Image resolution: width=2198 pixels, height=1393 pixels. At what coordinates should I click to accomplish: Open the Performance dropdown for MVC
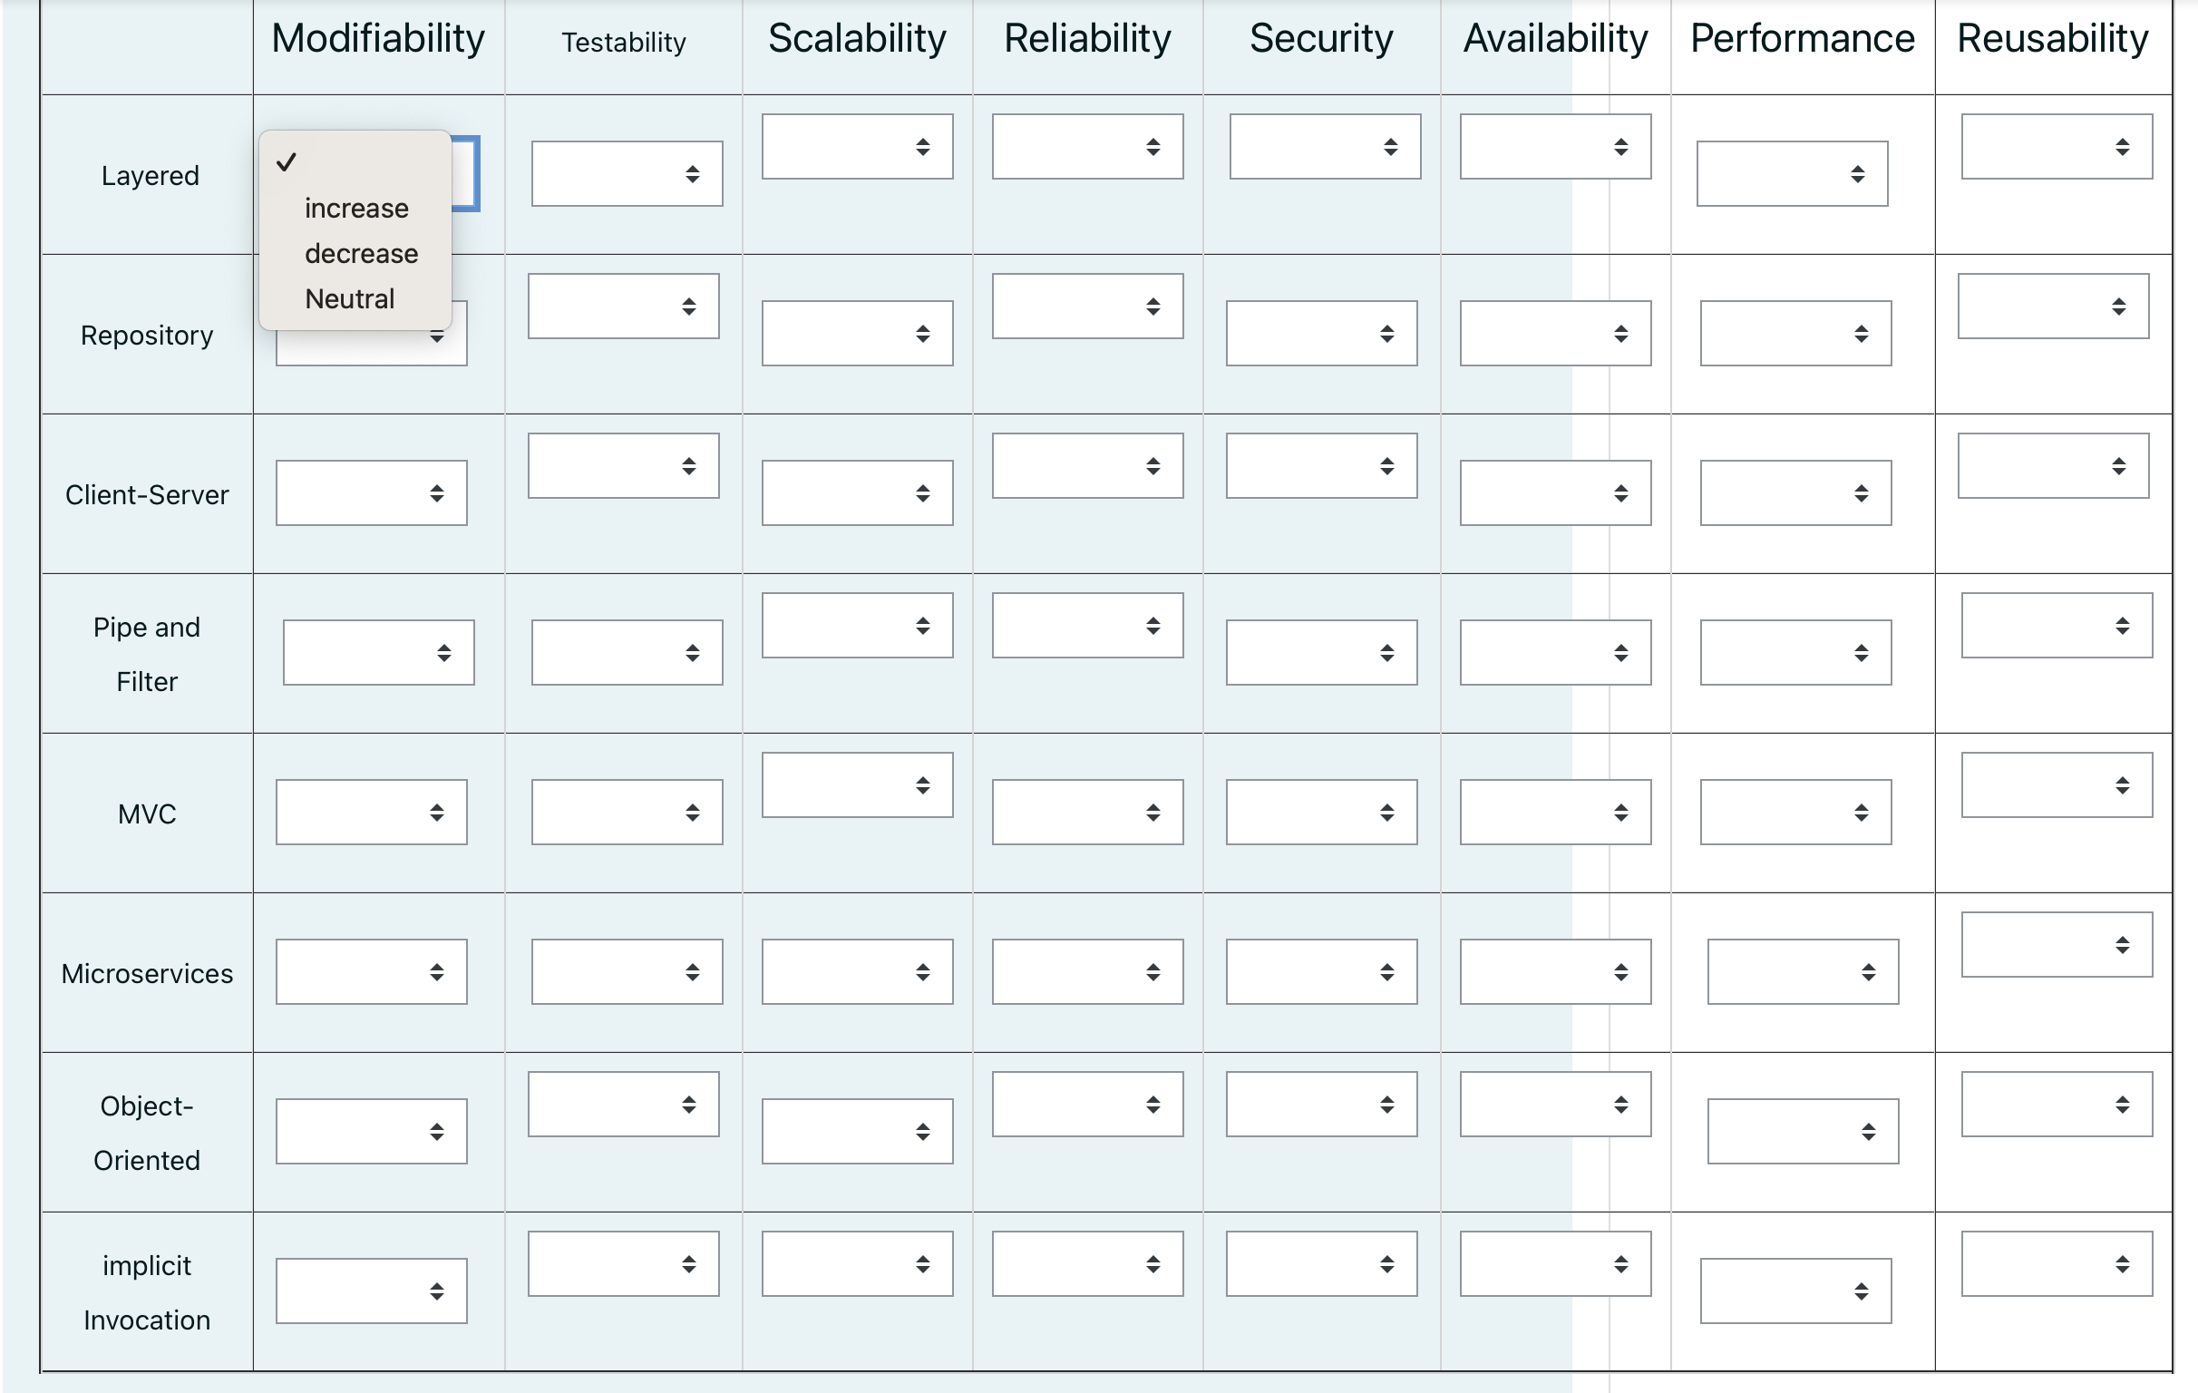tap(1794, 811)
